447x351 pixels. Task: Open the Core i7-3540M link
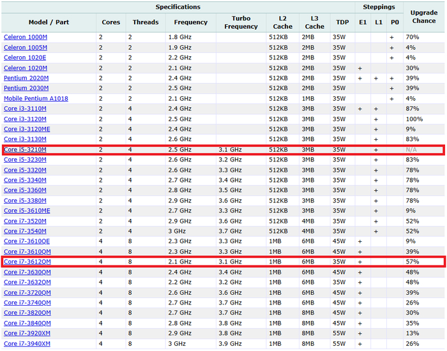[x=25, y=231]
